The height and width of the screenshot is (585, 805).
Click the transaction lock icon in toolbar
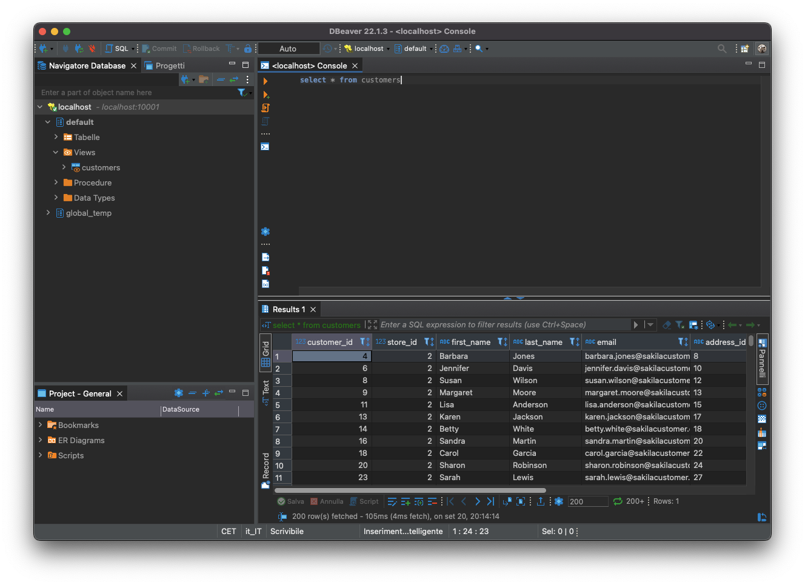(248, 48)
